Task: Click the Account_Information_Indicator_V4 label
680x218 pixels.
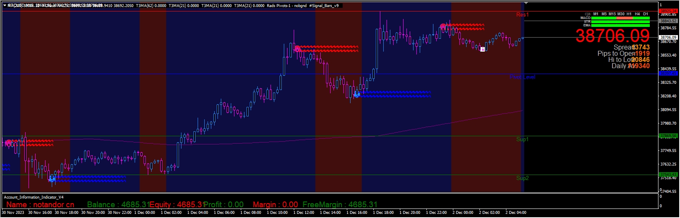Action: 34,197
